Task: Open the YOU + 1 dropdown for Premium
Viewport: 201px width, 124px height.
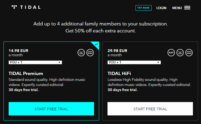Action: [x=35, y=62]
